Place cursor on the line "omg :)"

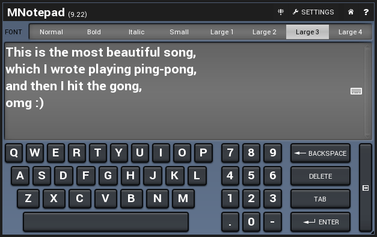pos(25,103)
